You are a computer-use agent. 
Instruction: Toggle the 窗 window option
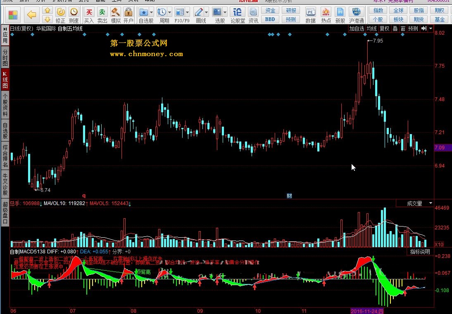click(403, 29)
